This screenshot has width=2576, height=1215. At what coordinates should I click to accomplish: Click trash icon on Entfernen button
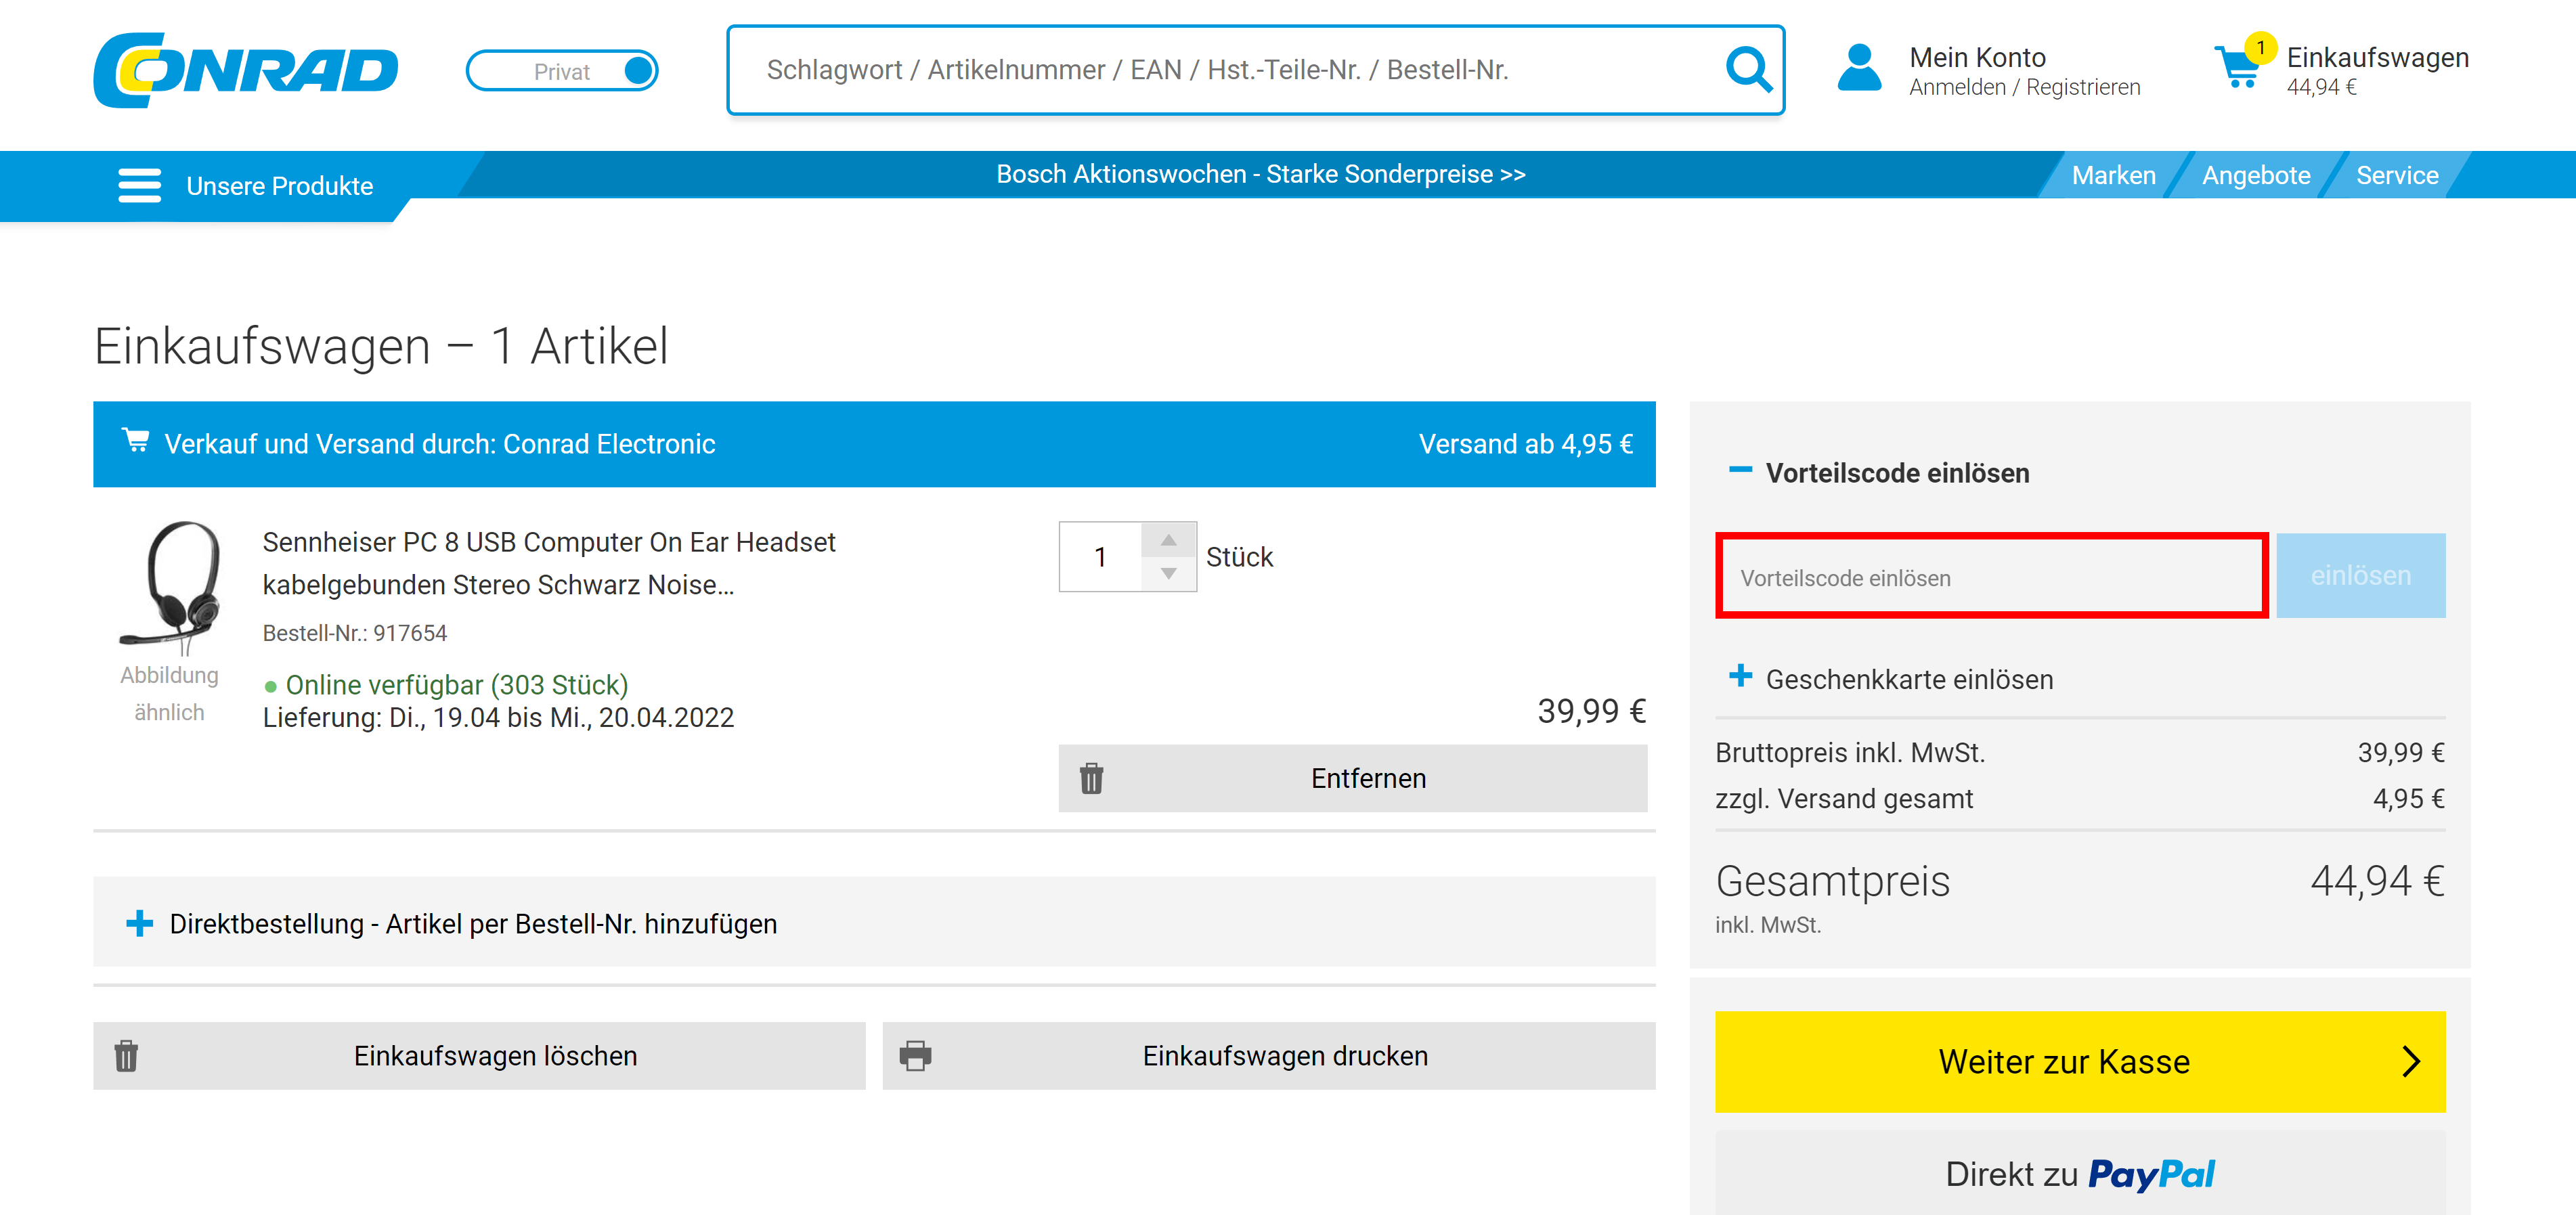click(x=1091, y=778)
